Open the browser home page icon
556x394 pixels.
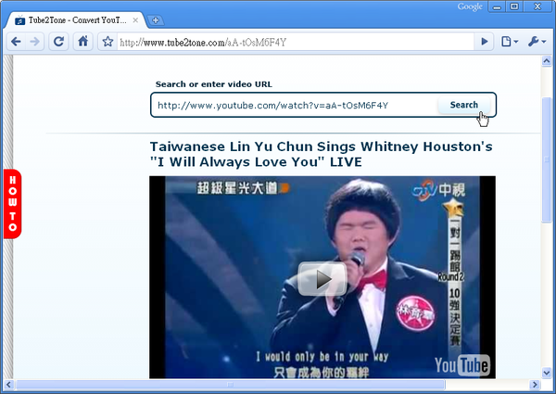point(83,42)
